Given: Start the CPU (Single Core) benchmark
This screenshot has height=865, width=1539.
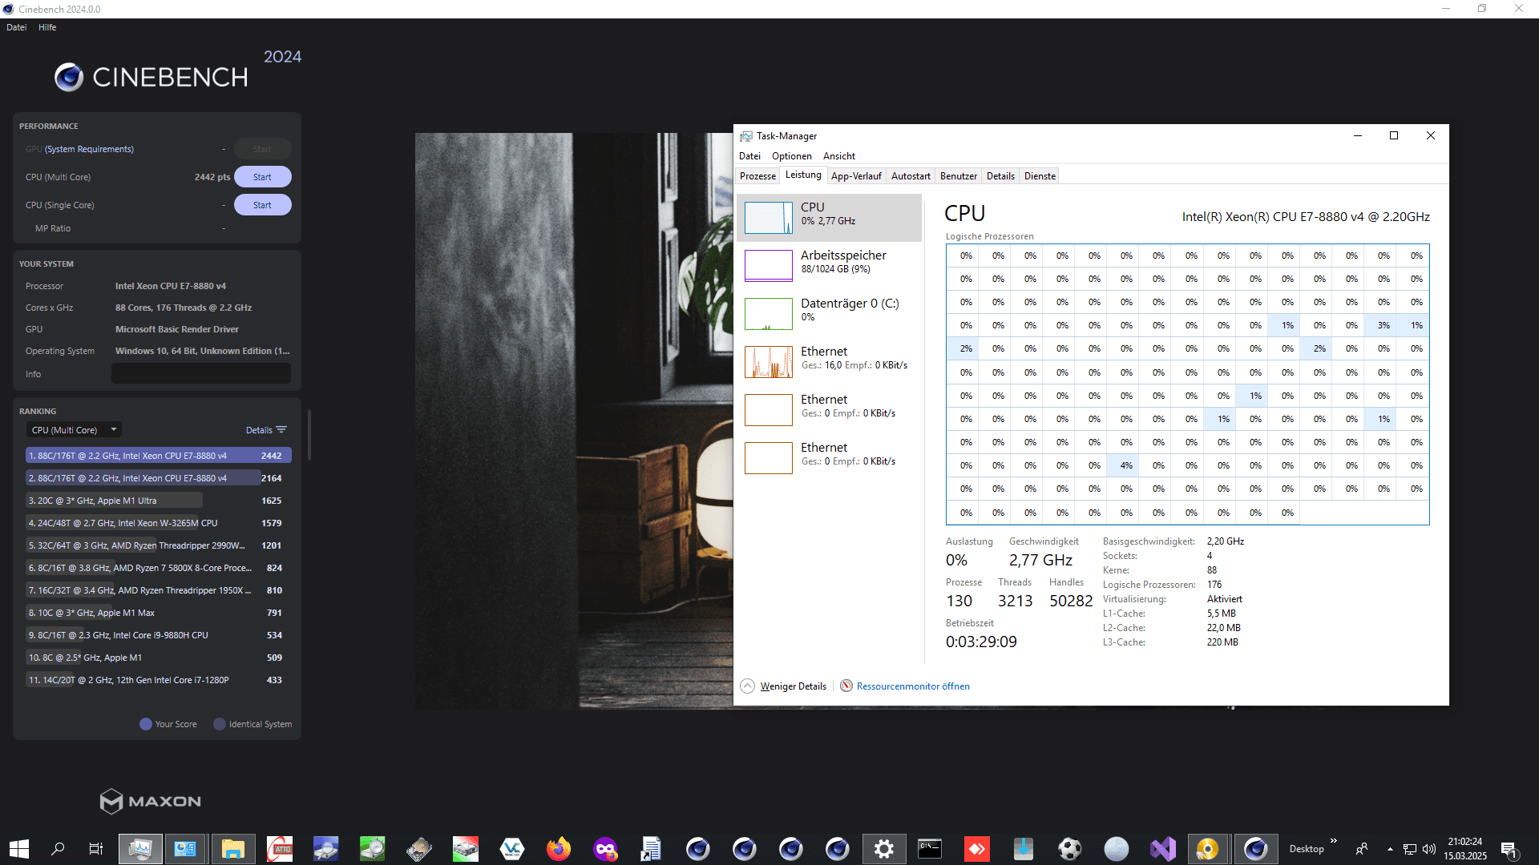Looking at the screenshot, I should coord(262,205).
